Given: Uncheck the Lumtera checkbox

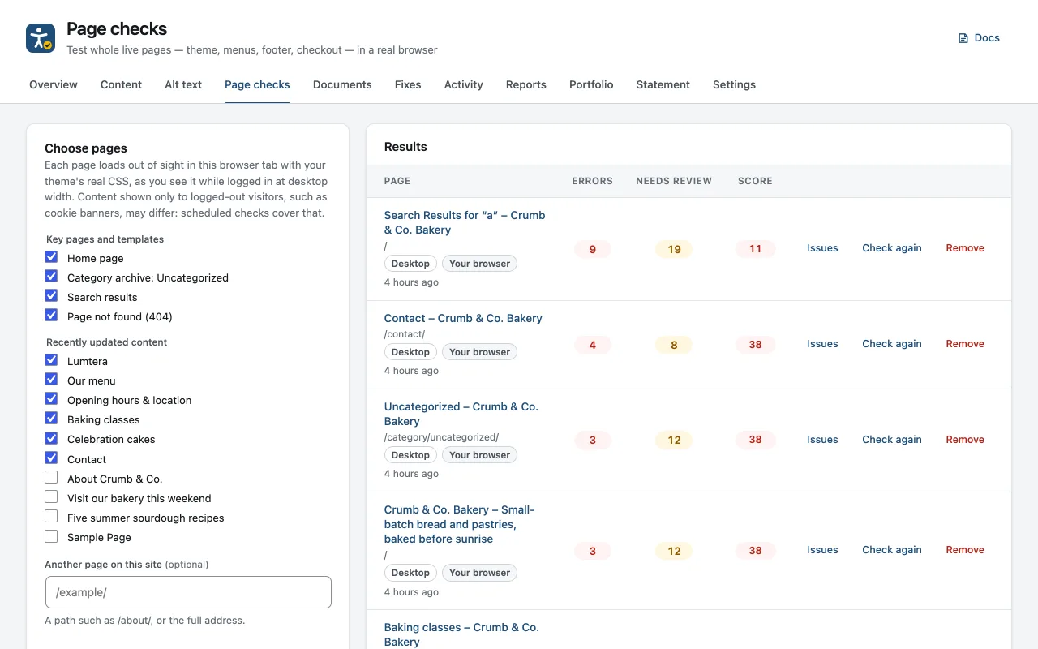Looking at the screenshot, I should tap(51, 360).
